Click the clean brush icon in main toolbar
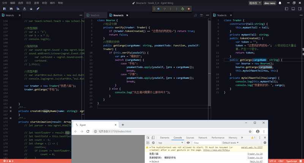Image resolution: width=304 pixels, height=163 pixels. (38, 9)
